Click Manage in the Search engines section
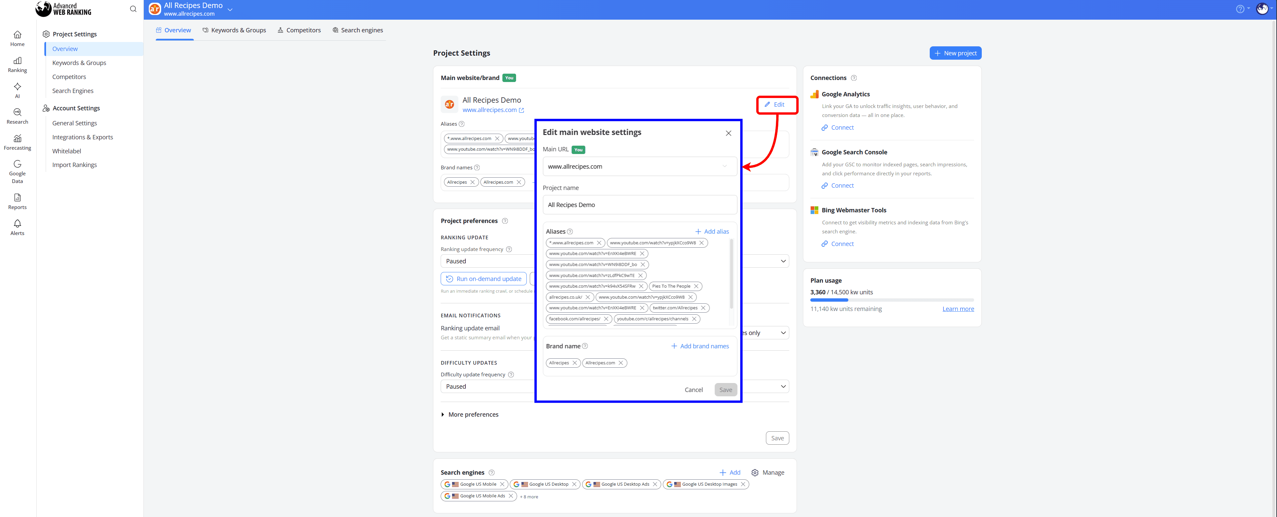The width and height of the screenshot is (1277, 517). click(767, 472)
